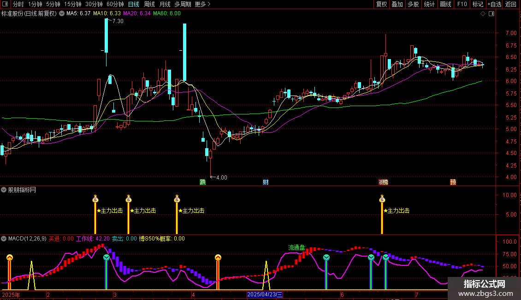
Task: Switch to the 分时 intraday view
Action: point(18,4)
